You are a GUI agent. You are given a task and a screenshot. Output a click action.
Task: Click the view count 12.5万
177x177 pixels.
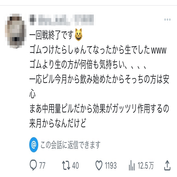click(x=146, y=166)
